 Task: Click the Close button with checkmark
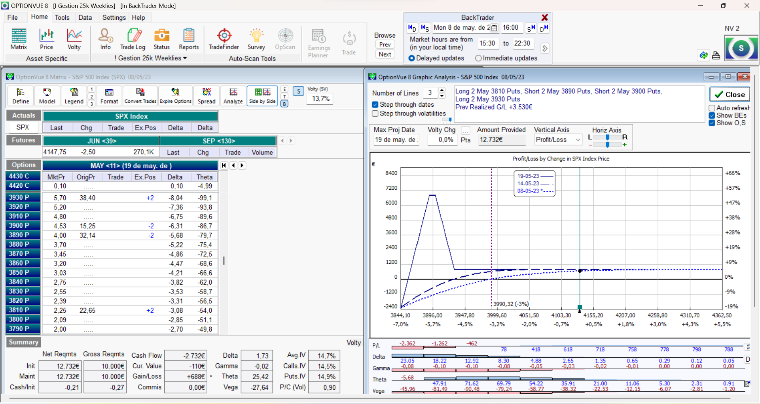(x=730, y=94)
